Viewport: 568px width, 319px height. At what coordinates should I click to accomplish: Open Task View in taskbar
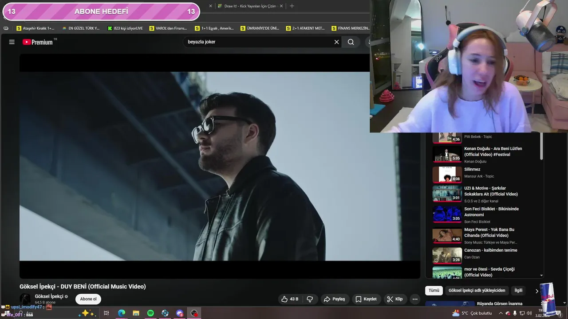tap(106, 313)
